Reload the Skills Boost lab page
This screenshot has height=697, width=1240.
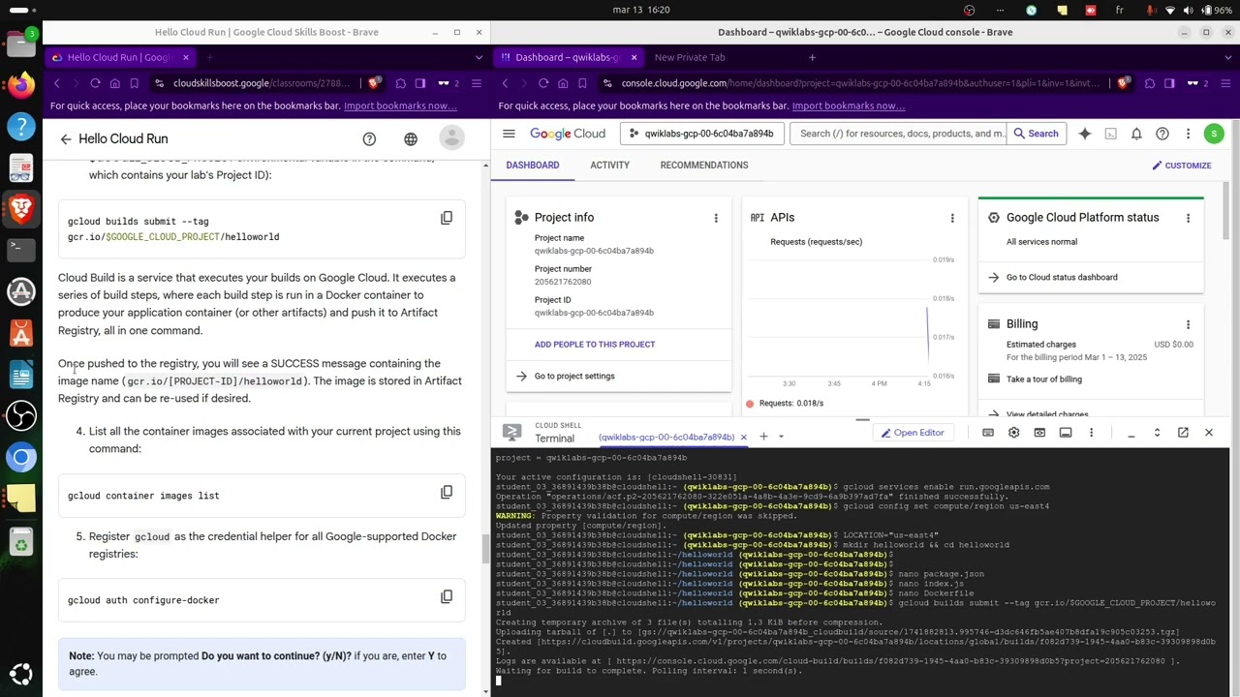95,83
